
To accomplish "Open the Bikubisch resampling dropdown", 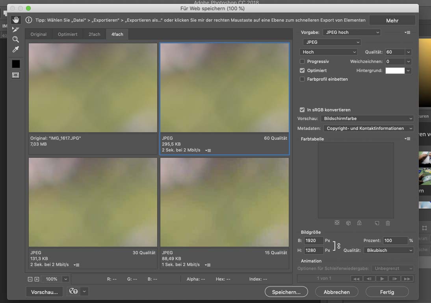I will (x=389, y=250).
